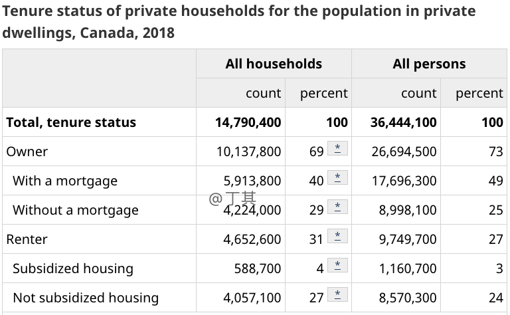Click the Not subsidized housing row label
Viewport: 510px width, 315px height.
tap(86, 298)
